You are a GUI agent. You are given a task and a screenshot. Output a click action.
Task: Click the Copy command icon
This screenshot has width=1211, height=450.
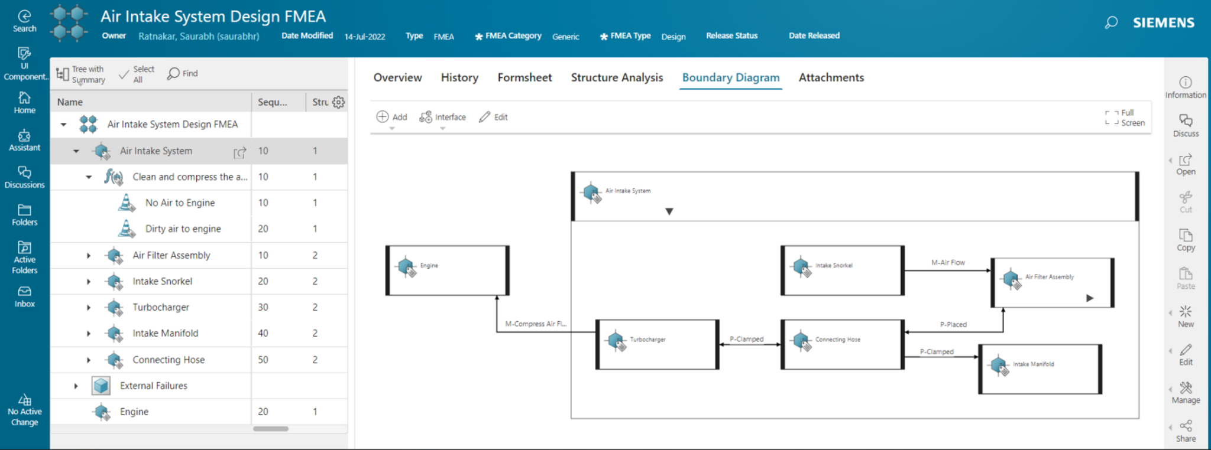(x=1185, y=240)
